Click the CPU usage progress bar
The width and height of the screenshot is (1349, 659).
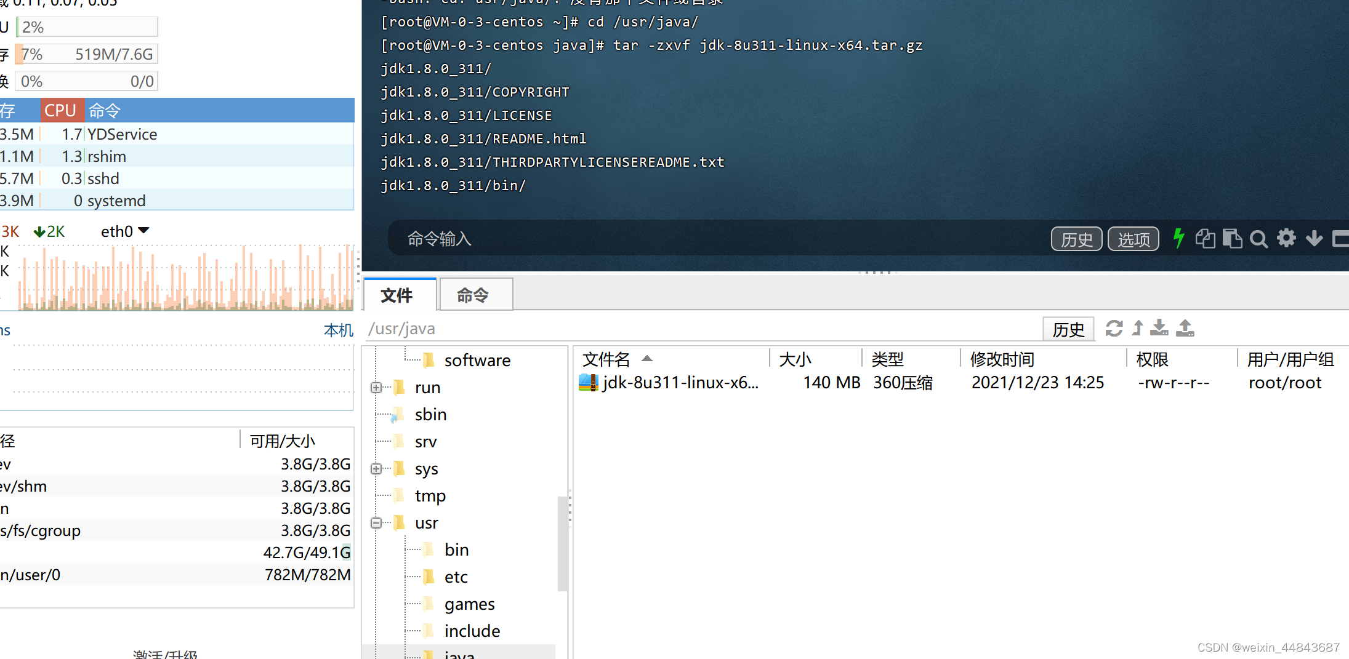coord(86,26)
